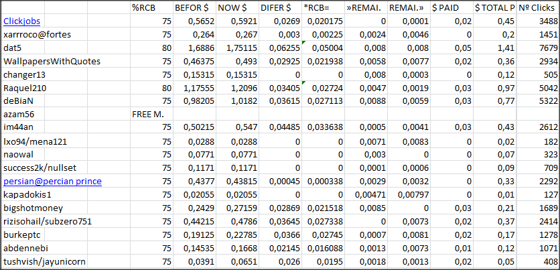Viewport: 560px width, 270px height.
Task: Select the 0,02724 RCB cell in Raquel210 row
Action: [x=323, y=88]
